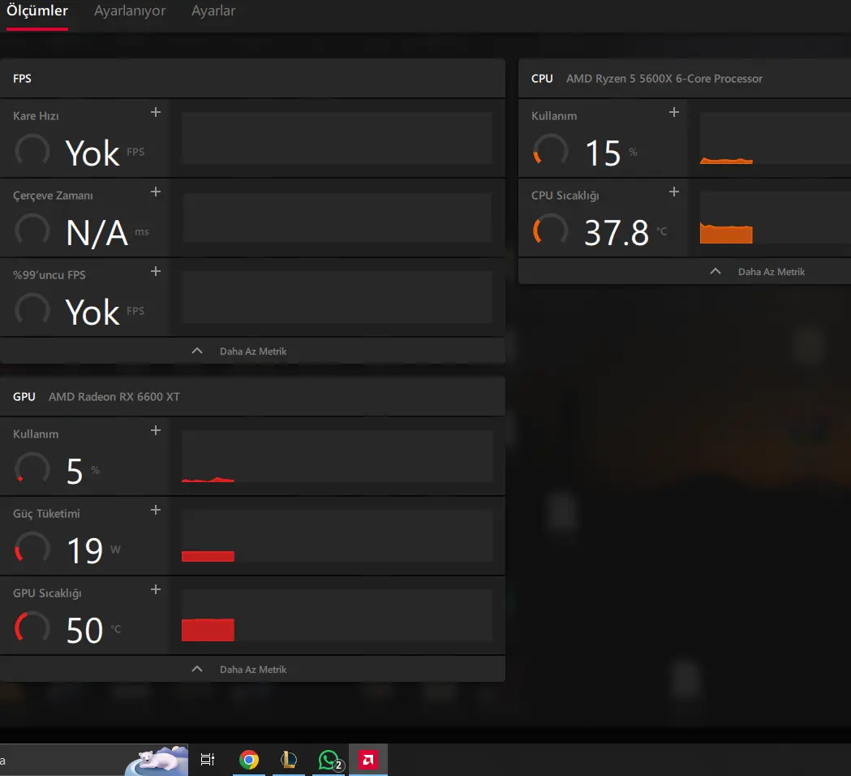Screen dimensions: 851x776
Task: Open Task View from the taskbar
Action: [x=208, y=760]
